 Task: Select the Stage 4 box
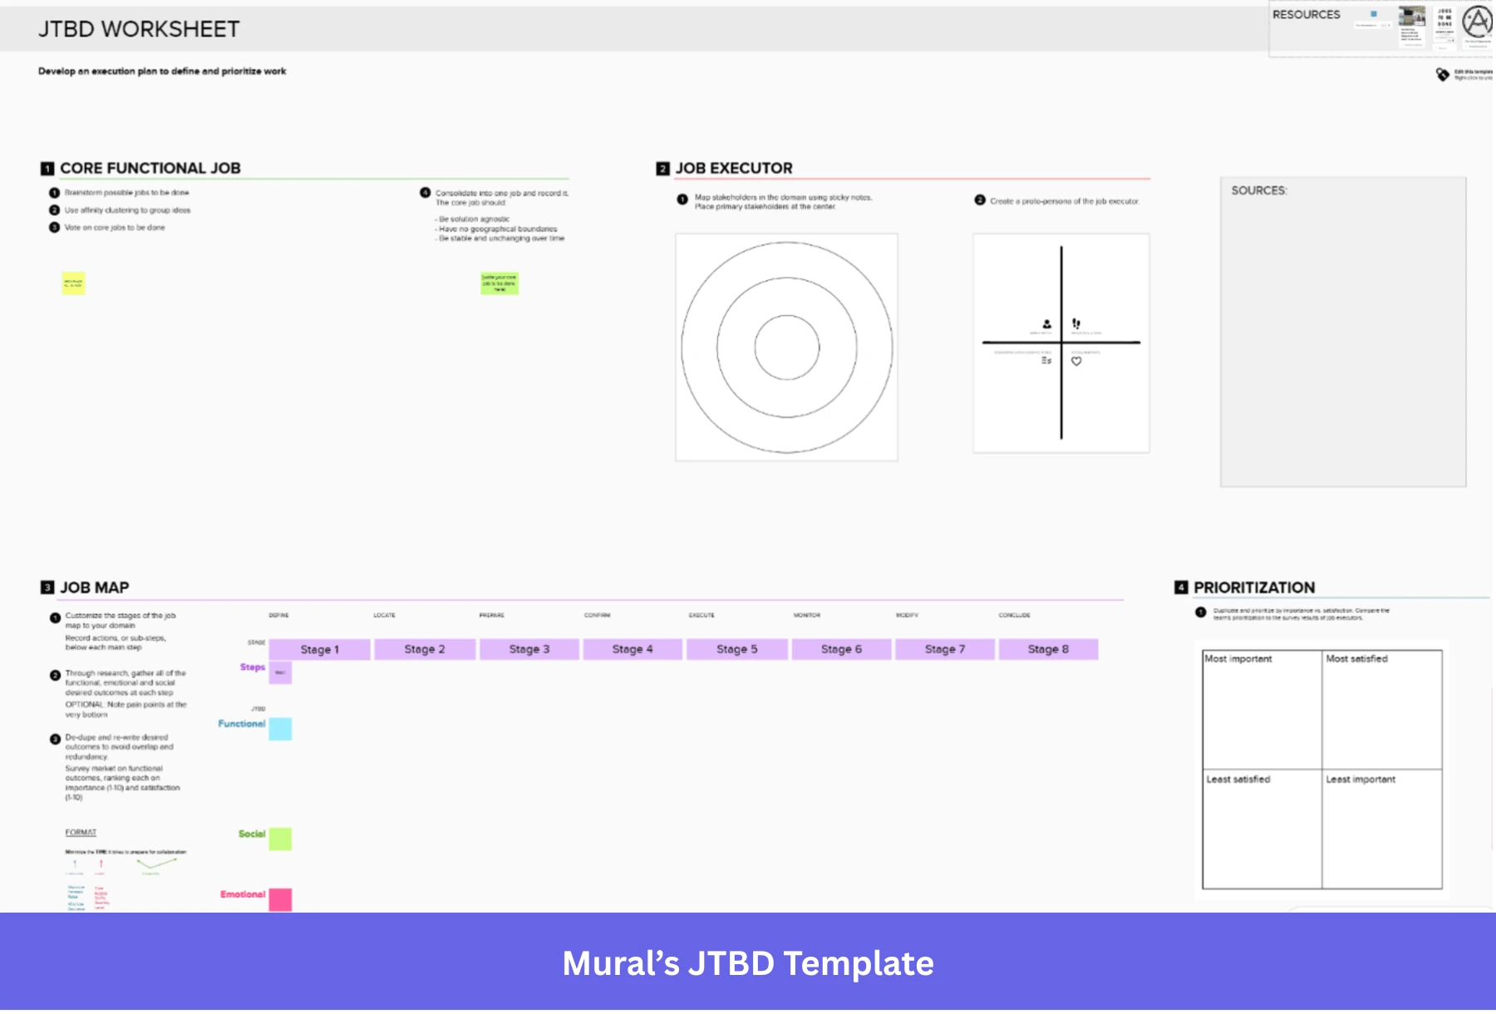[632, 649]
